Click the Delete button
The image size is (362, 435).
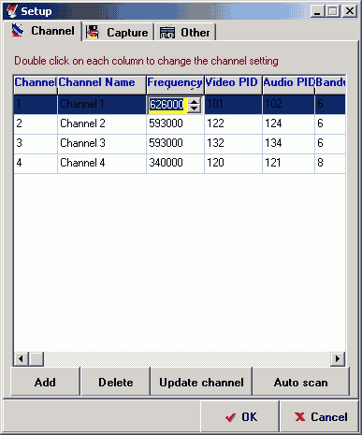116,382
